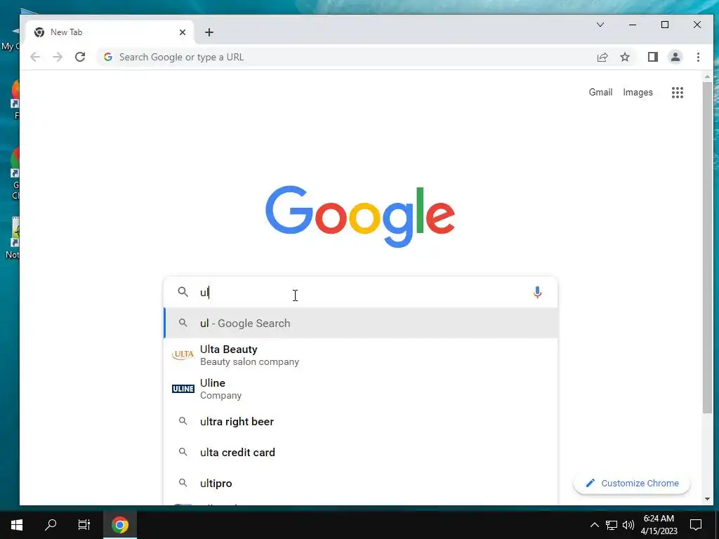The image size is (719, 539).
Task: Reload the page with the refresh icon
Action: [x=80, y=57]
